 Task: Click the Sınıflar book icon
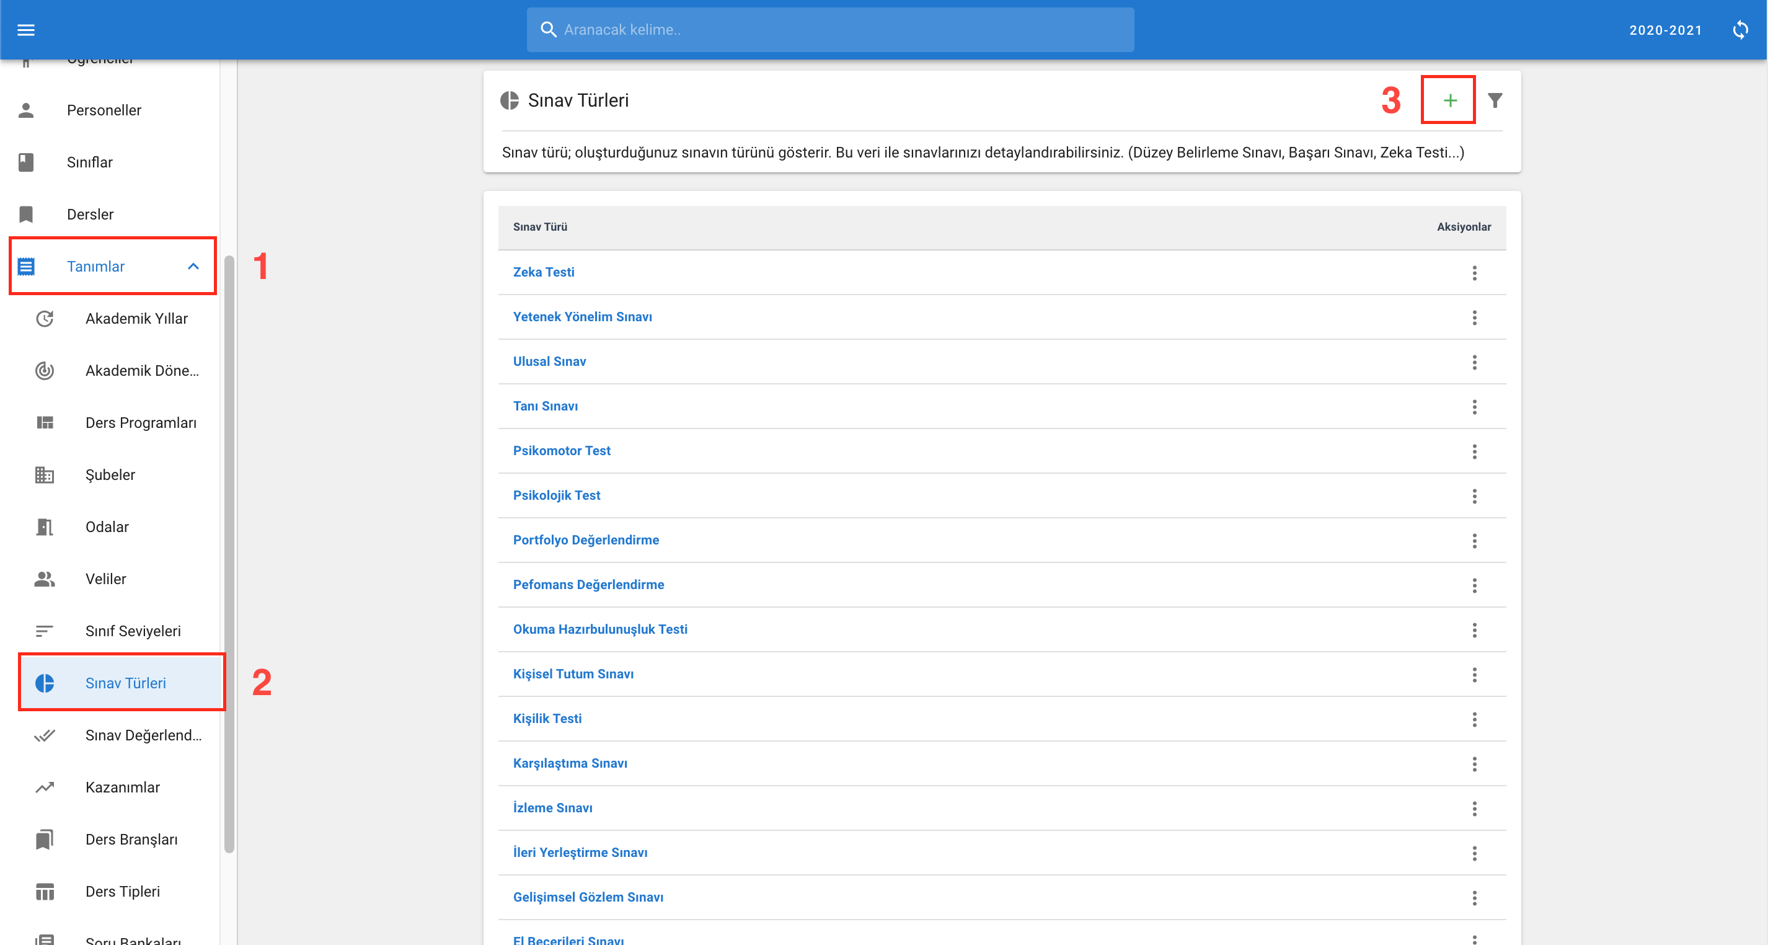coord(26,162)
